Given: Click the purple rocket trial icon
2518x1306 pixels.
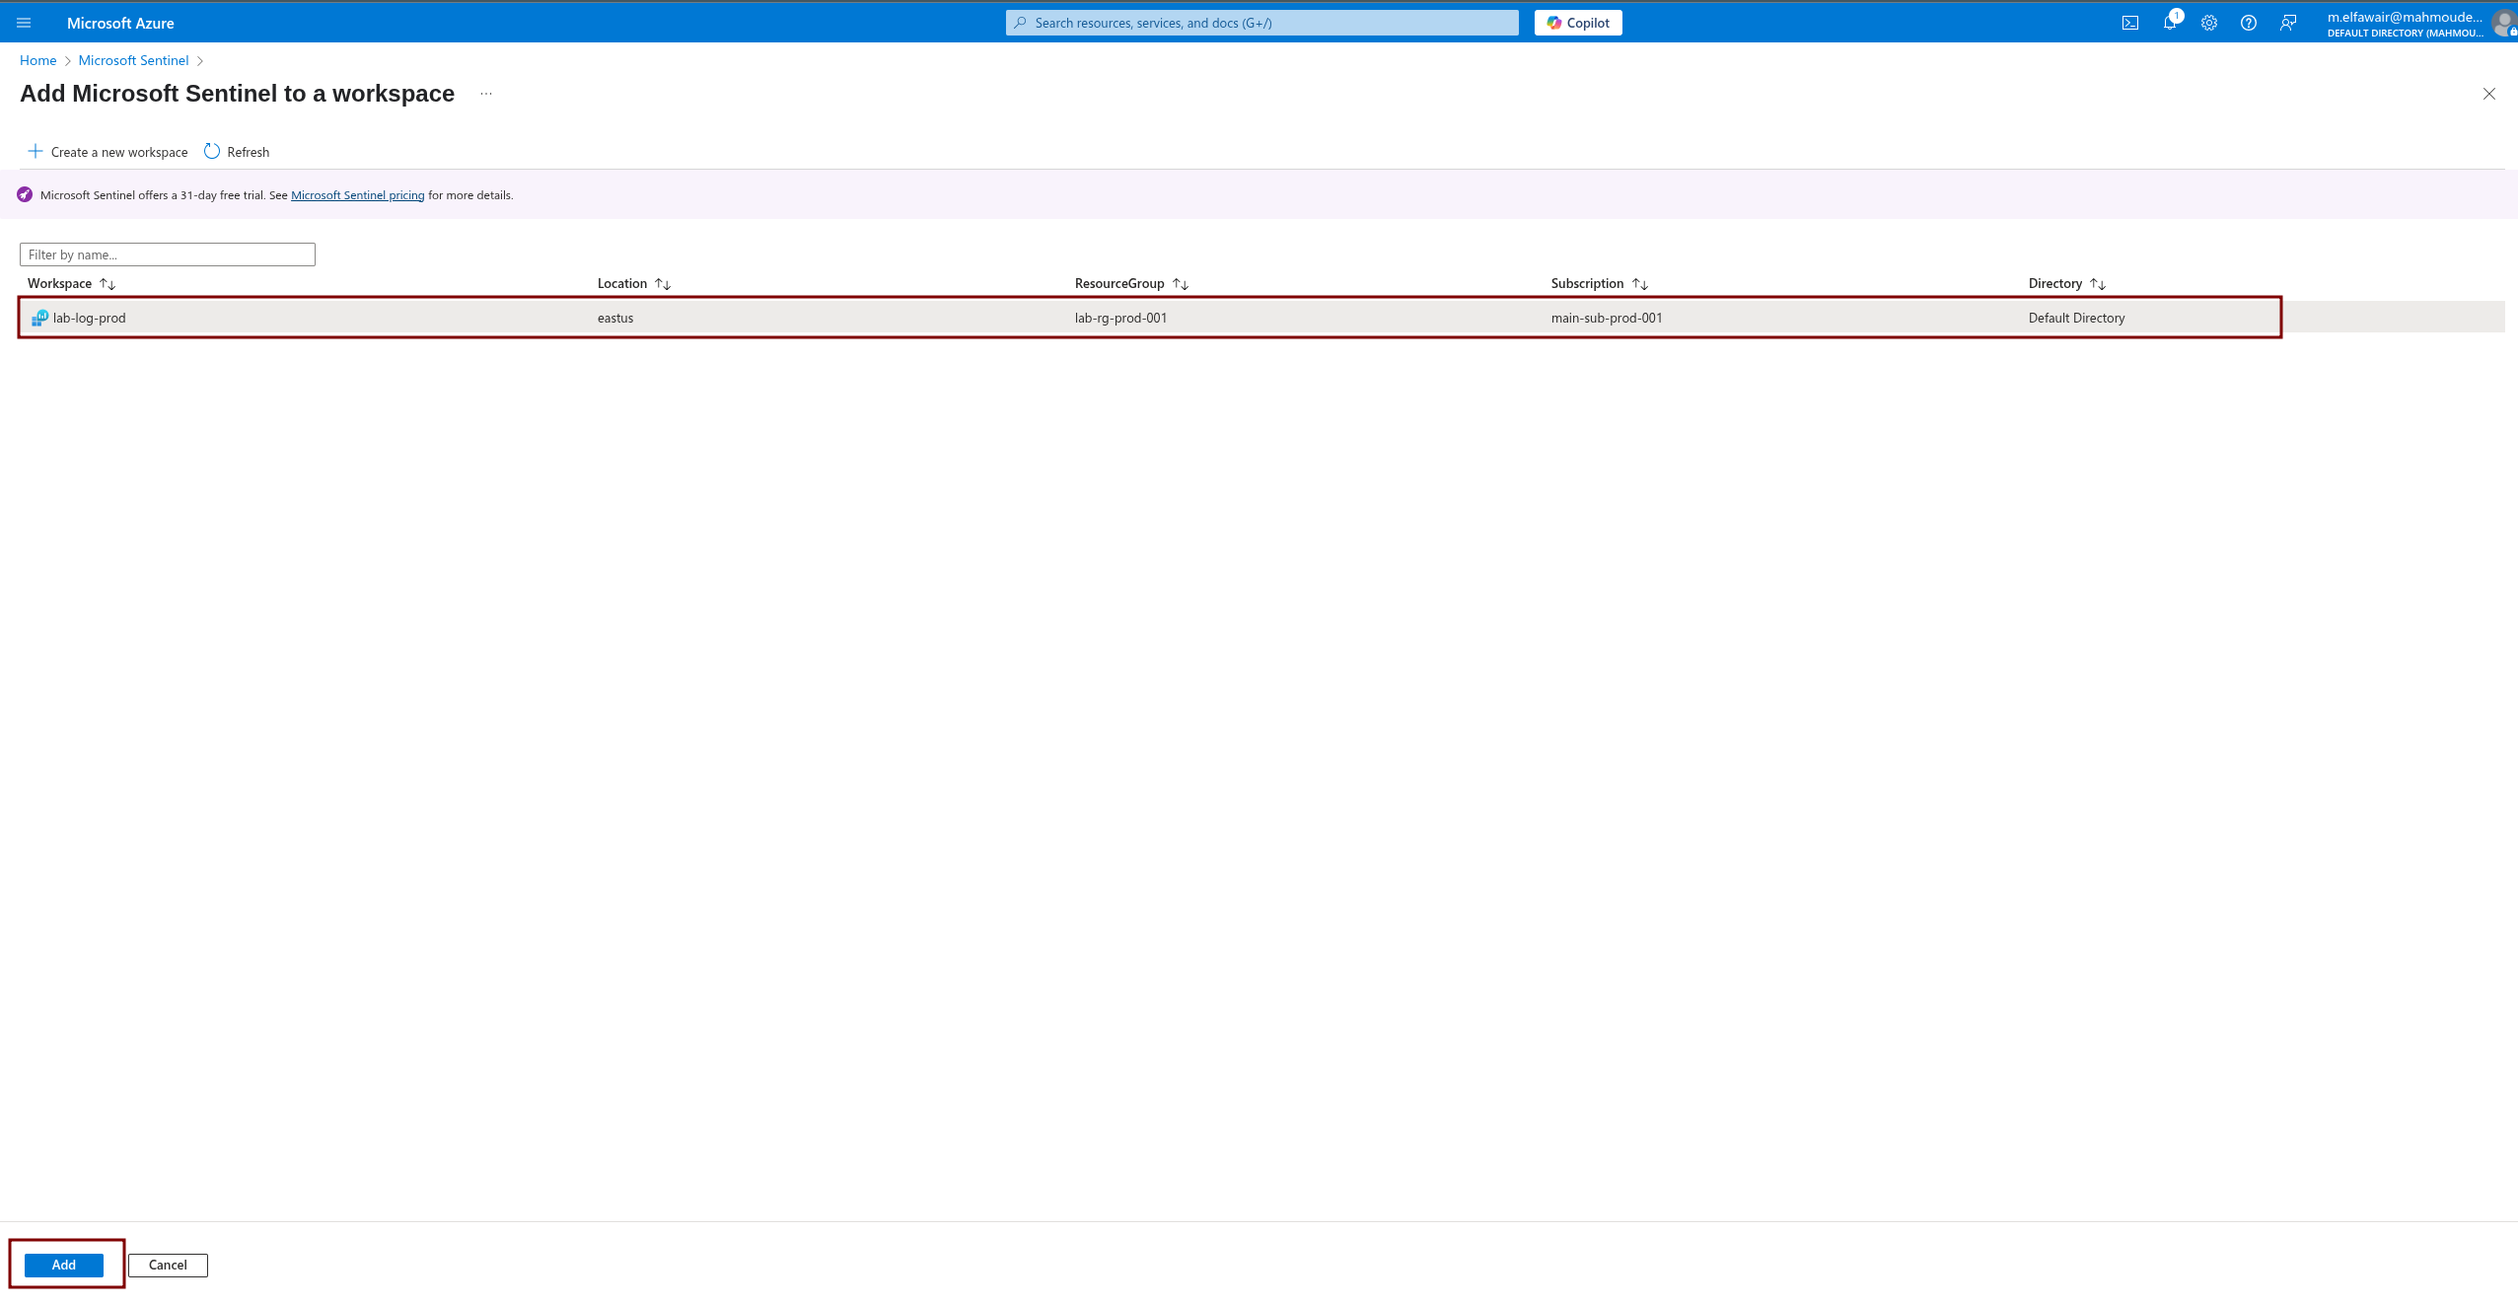Looking at the screenshot, I should (25, 195).
